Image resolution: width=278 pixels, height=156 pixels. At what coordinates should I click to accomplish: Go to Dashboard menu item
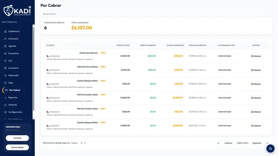pyautogui.click(x=14, y=31)
